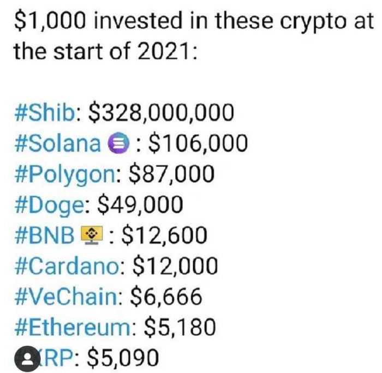Click the $5,090 XRP amount
Viewport: 382px width, 373px height.
123,358
